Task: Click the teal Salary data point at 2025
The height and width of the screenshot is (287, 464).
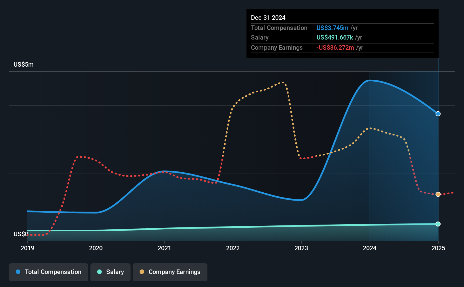Action: 438,224
